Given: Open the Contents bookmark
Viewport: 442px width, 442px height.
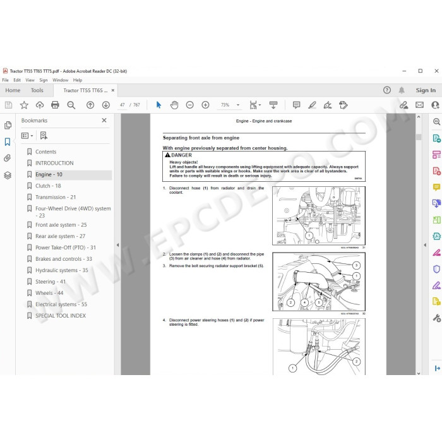Looking at the screenshot, I should click(x=45, y=152).
